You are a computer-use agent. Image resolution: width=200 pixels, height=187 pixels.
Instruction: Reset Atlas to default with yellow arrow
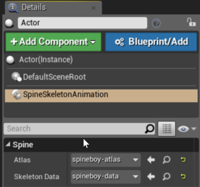tap(183, 160)
